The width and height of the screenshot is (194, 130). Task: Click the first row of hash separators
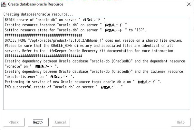click(44, 35)
